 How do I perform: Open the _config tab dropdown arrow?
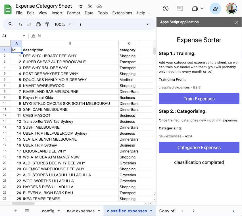pos(59,211)
